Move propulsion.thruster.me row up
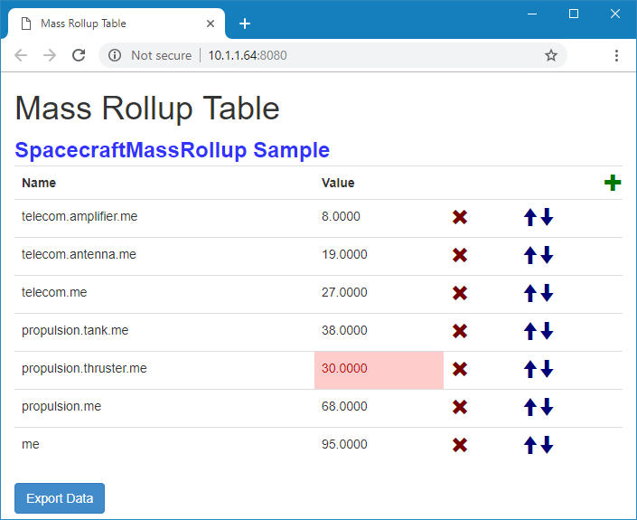The height and width of the screenshot is (520, 637). [530, 369]
